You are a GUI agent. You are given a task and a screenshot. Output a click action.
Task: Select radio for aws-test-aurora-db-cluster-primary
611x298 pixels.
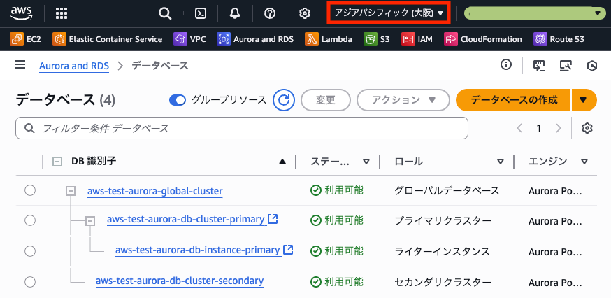click(30, 220)
